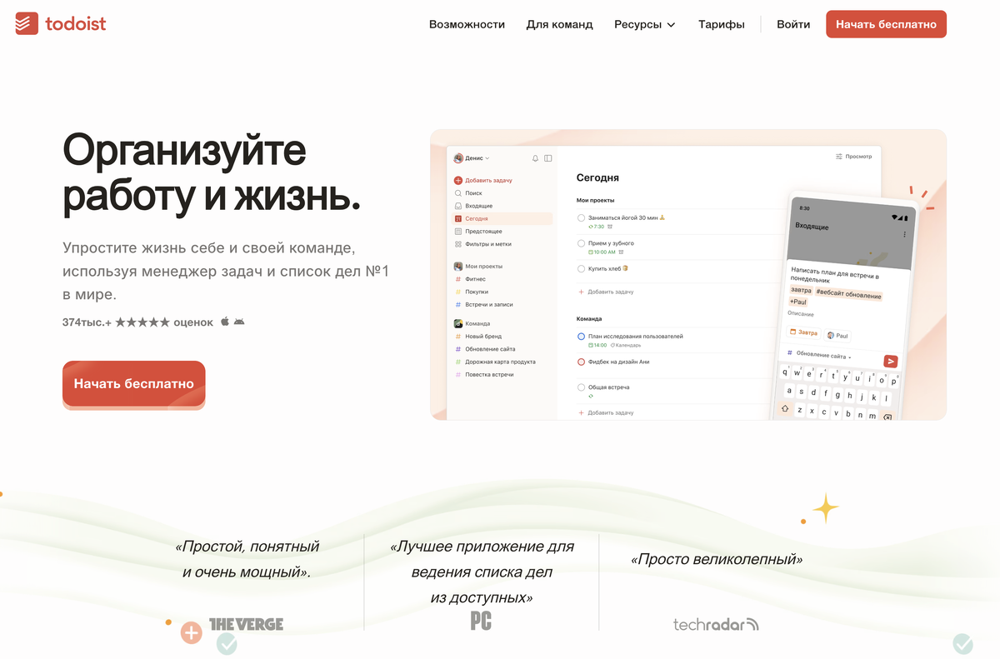
Task: Check off Прием у зубного task
Action: [x=581, y=243]
